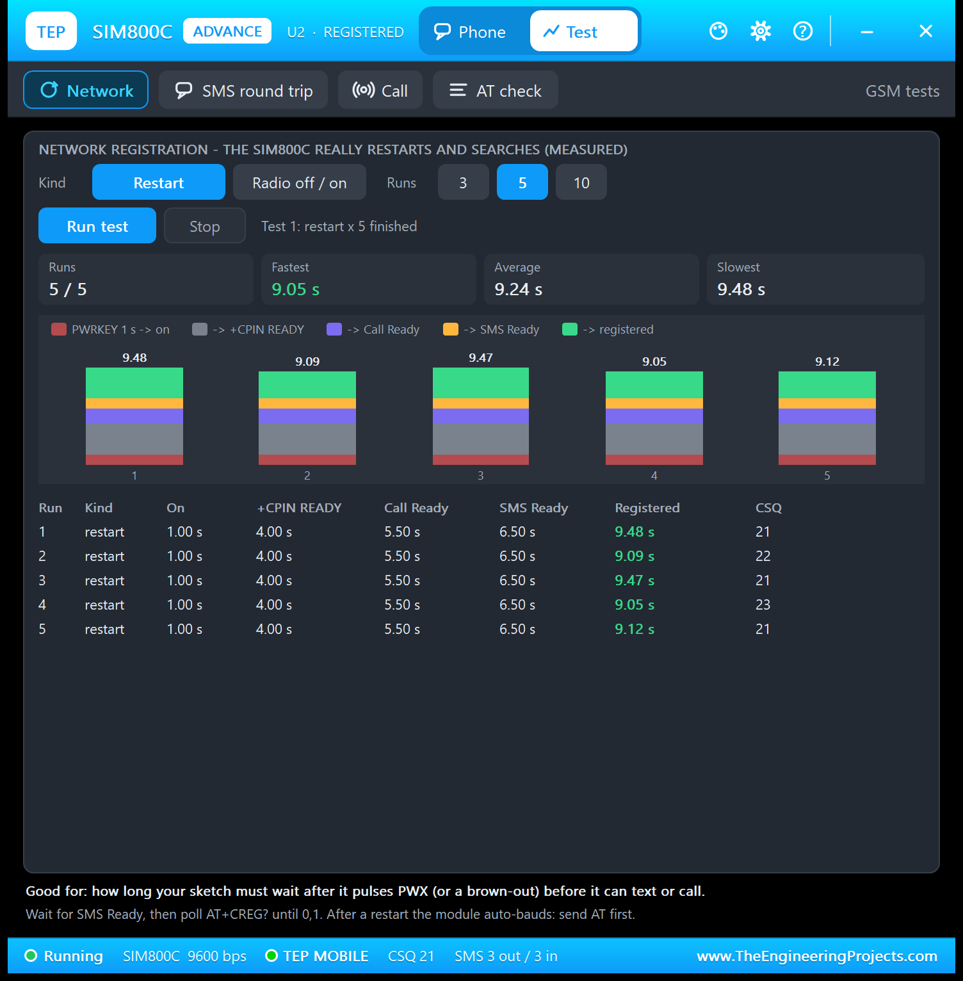Image resolution: width=963 pixels, height=981 pixels.
Task: Click the Slowest value 9.48 s
Action: tap(741, 289)
